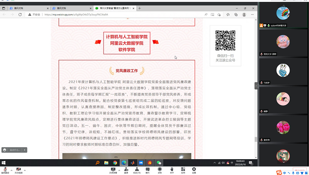The image size is (309, 175).
Task: Expand share screen options arrow
Action: click(119, 170)
